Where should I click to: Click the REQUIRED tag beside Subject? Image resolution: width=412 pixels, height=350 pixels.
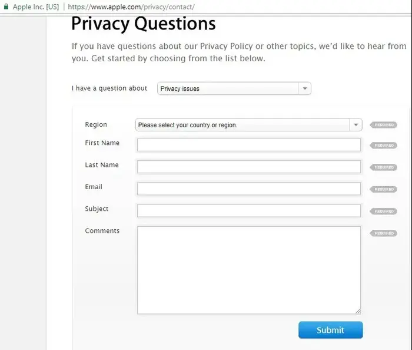point(383,211)
